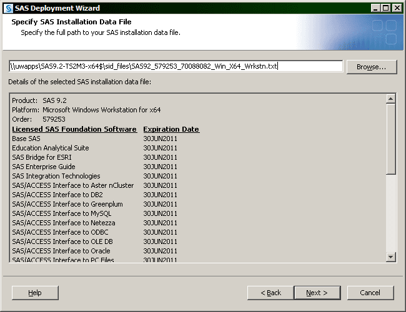This screenshot has height=312, width=406.
Task: Click inside the installation data file path field
Action: 176,66
